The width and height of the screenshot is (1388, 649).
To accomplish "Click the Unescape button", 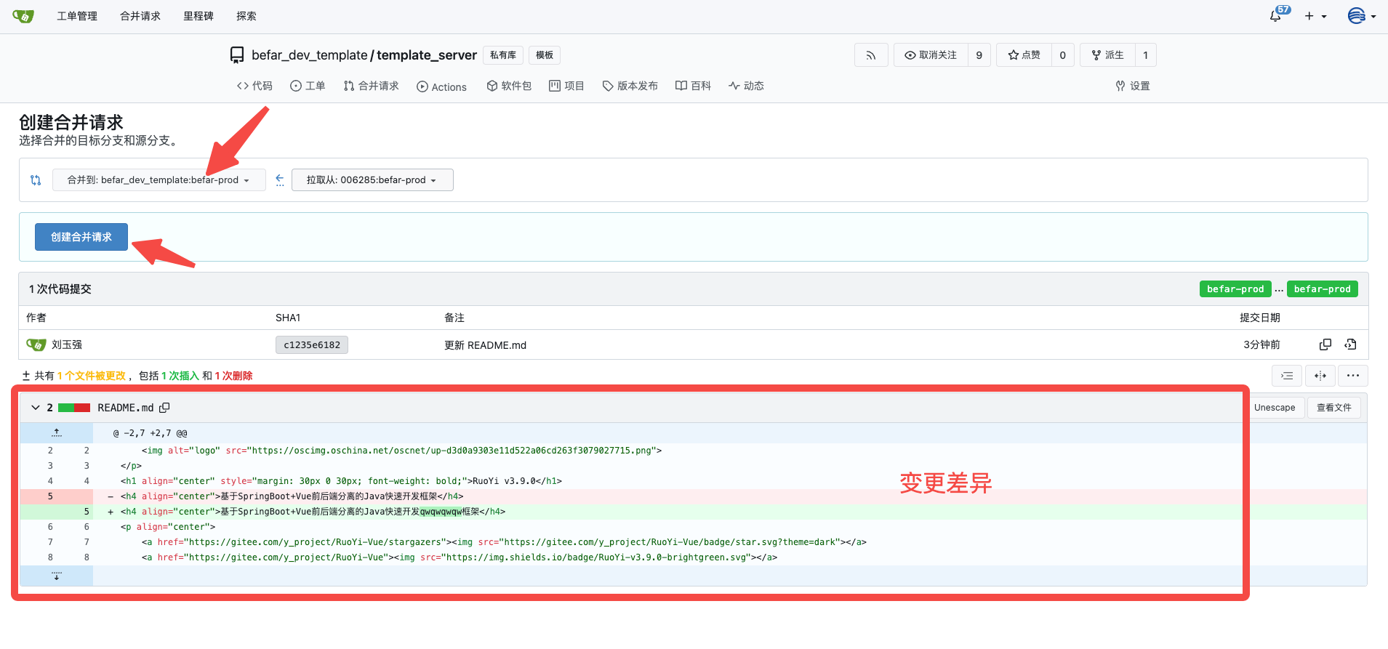I will point(1275,408).
